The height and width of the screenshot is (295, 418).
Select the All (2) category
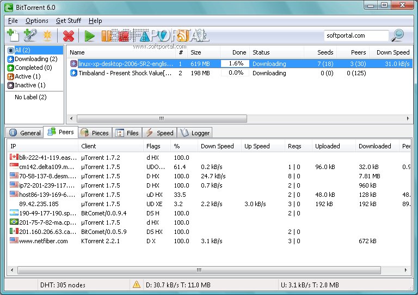(x=35, y=50)
